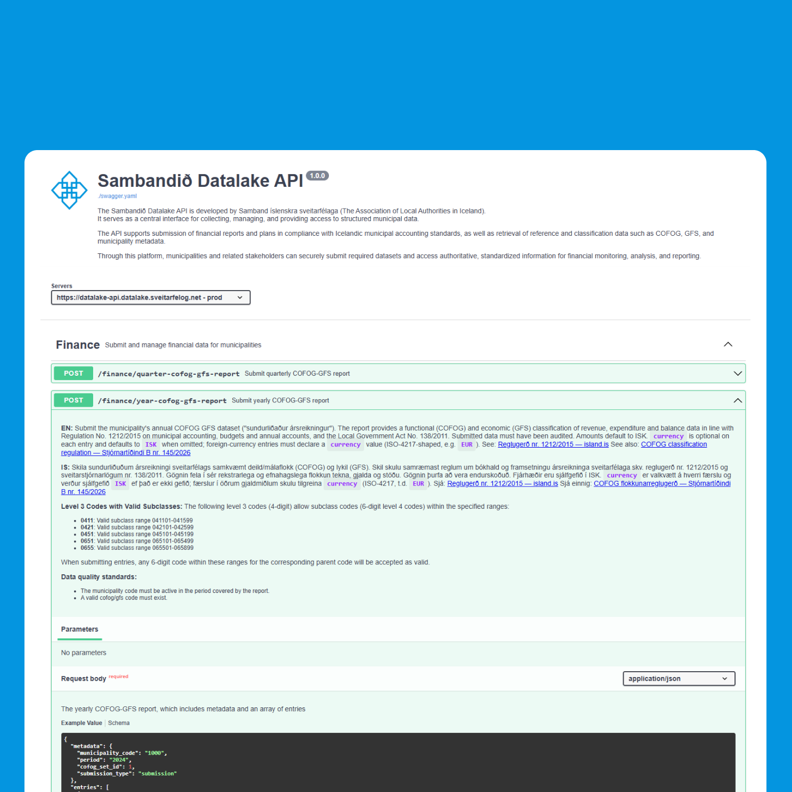This screenshot has width=792, height=792.
Task: Click the Sambandið blue diamond logo
Action: click(69, 190)
